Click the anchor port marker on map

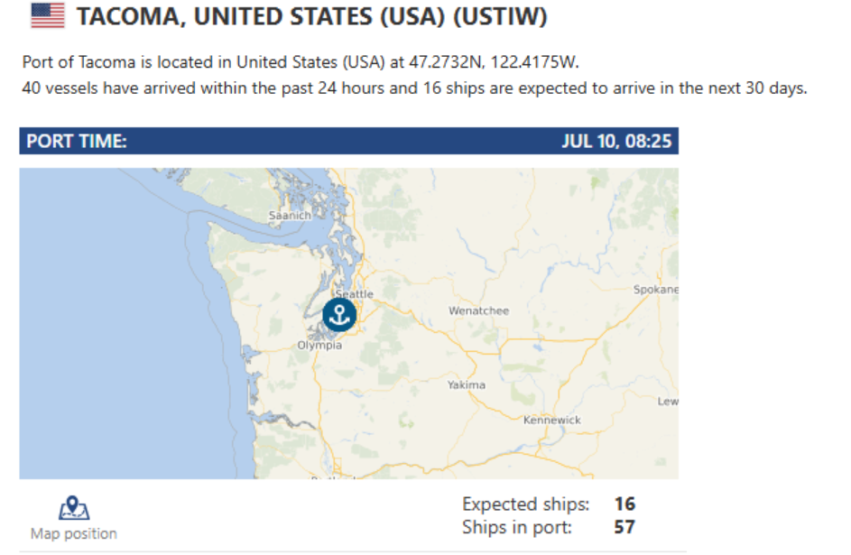coord(339,315)
